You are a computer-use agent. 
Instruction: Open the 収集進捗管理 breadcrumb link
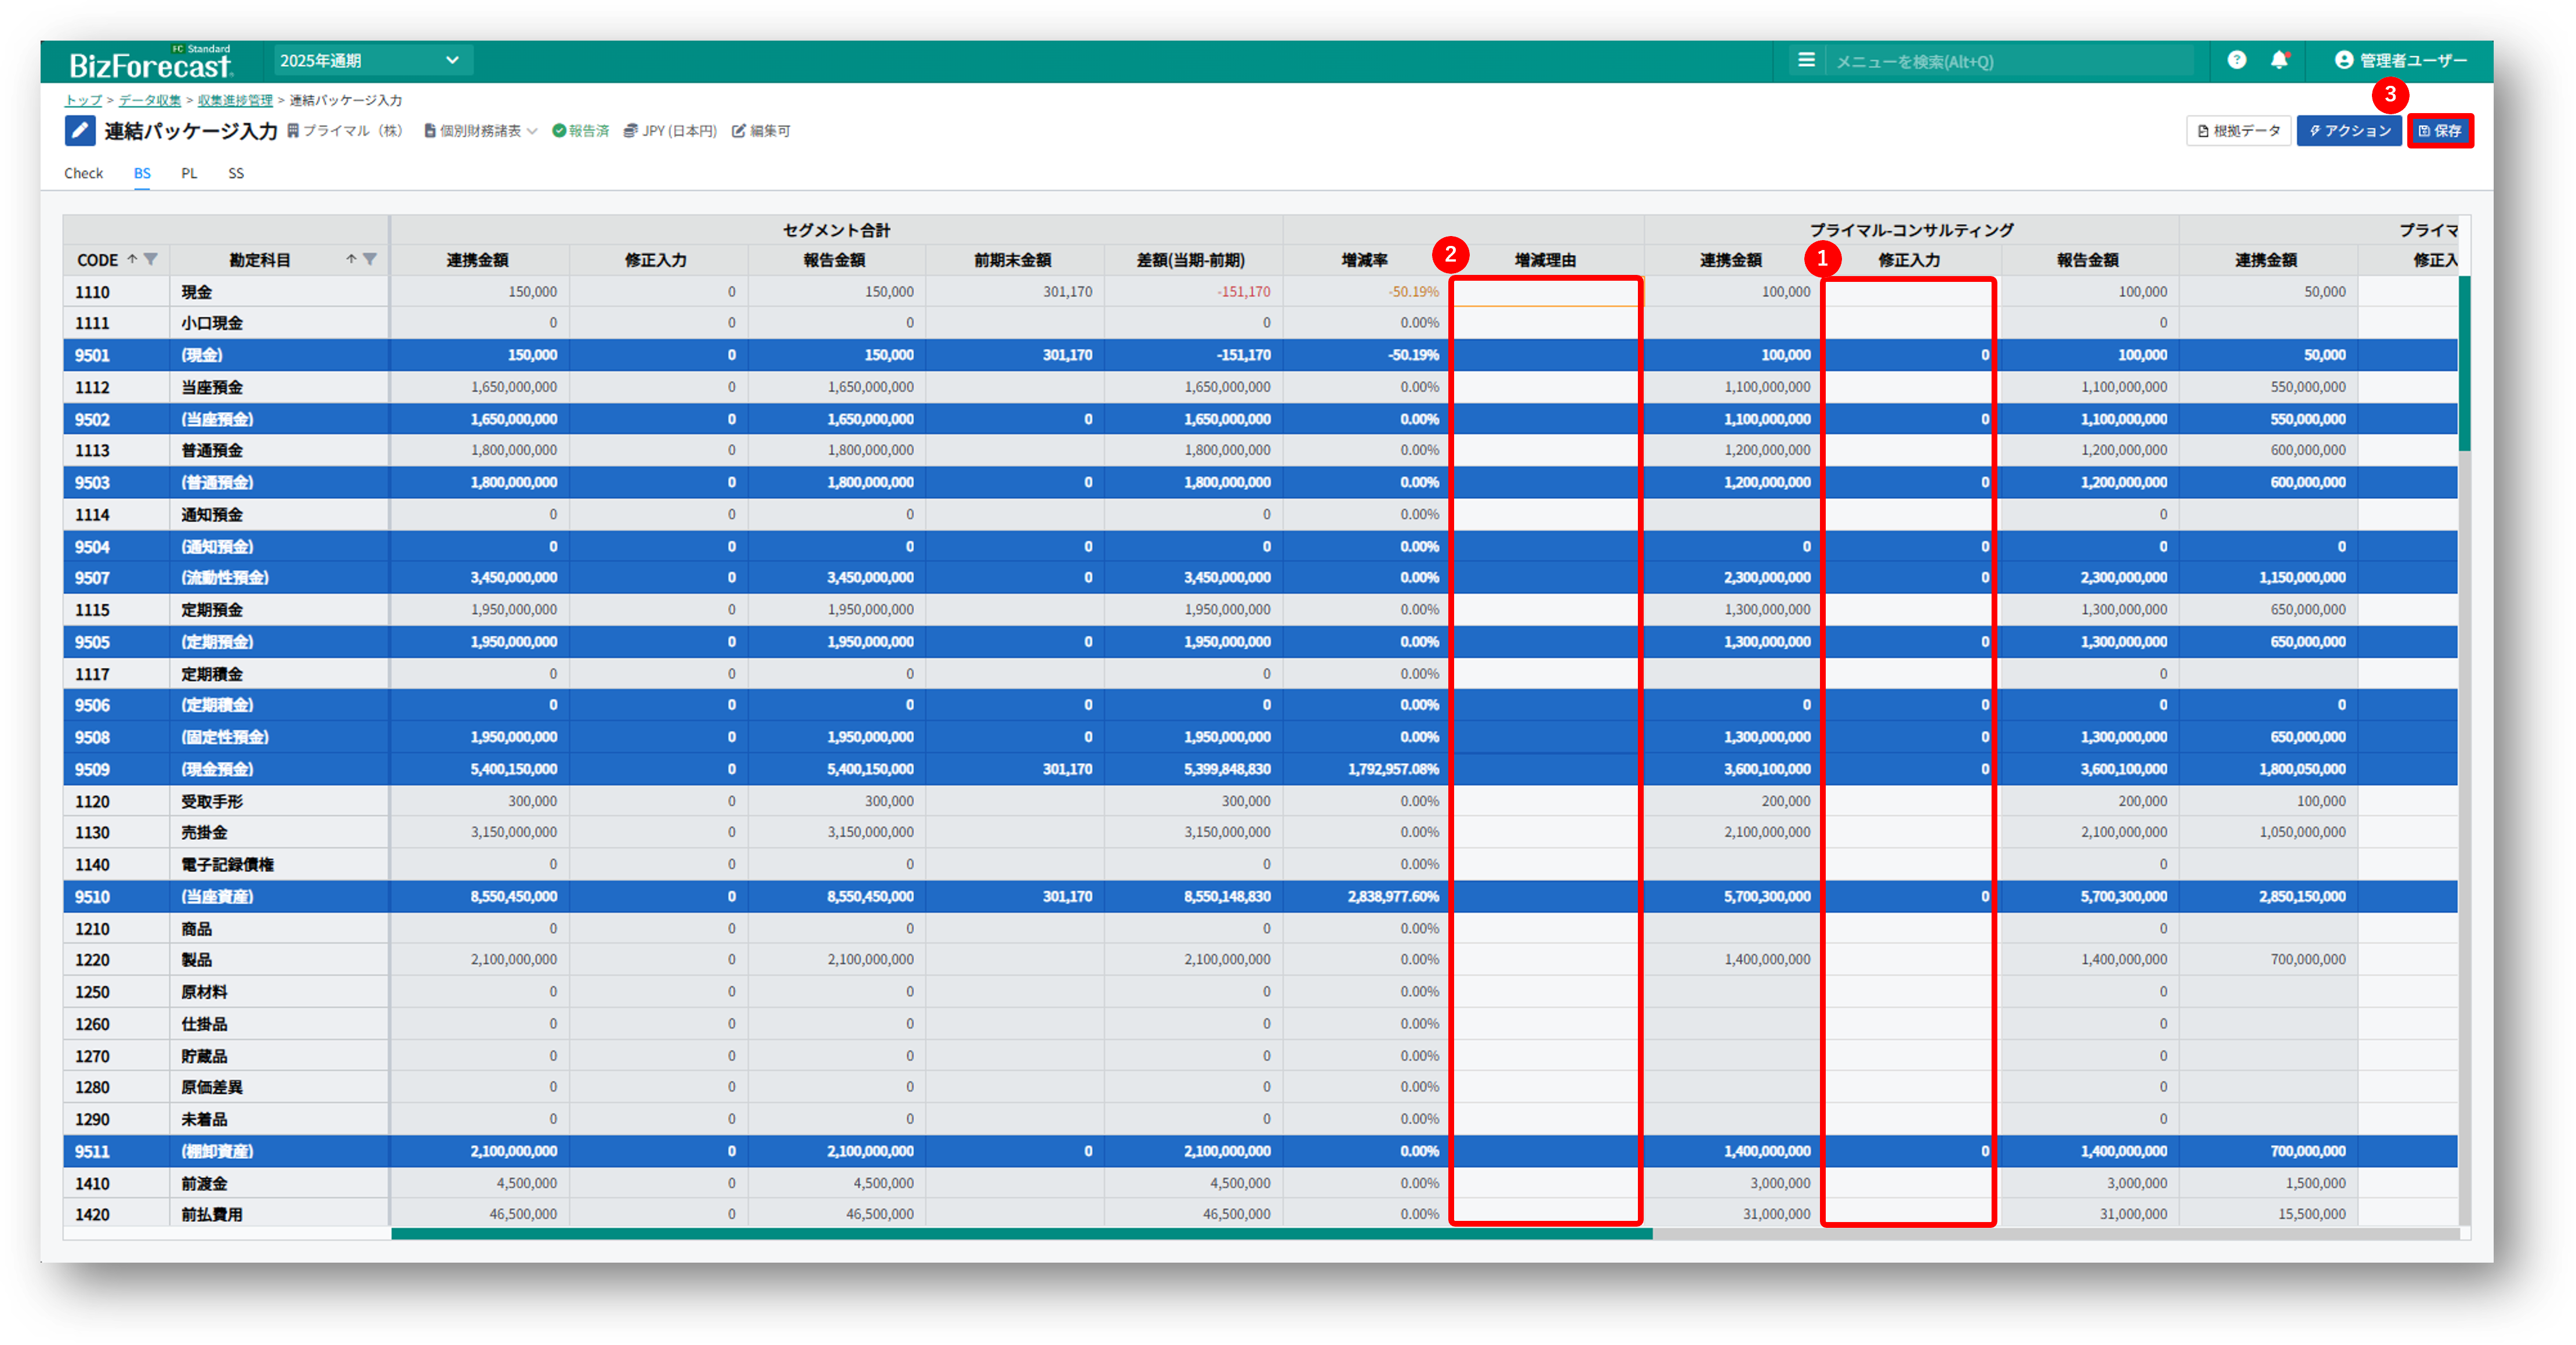pos(235,100)
